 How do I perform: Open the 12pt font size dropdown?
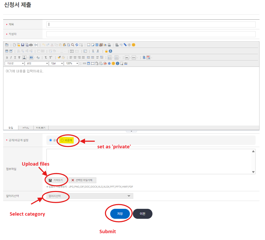coord(56,63)
